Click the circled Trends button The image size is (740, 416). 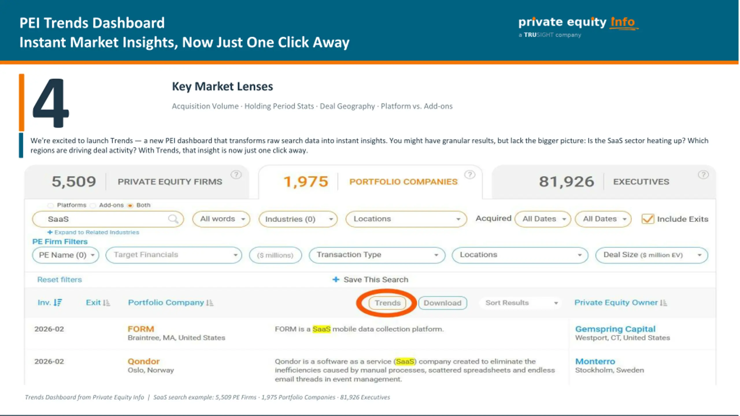[x=387, y=303]
